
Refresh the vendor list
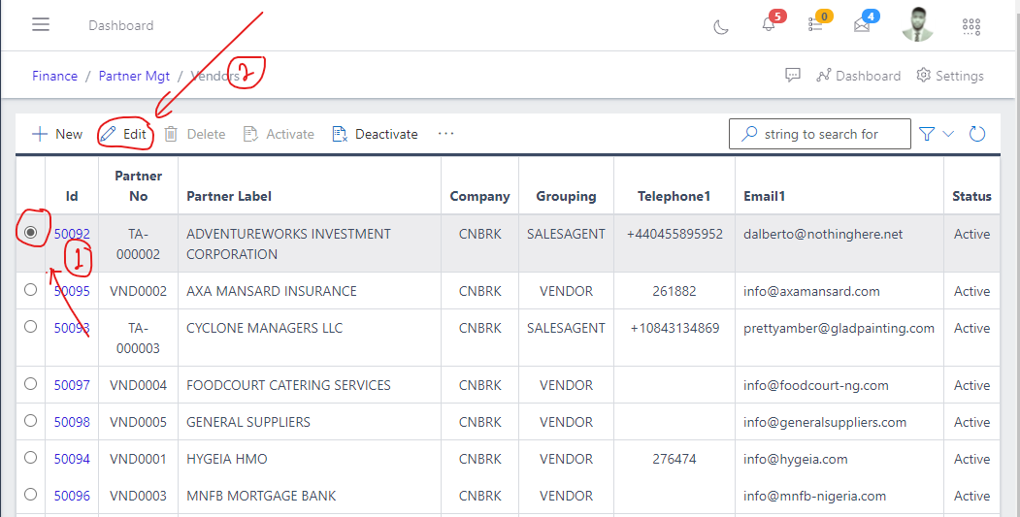click(977, 134)
